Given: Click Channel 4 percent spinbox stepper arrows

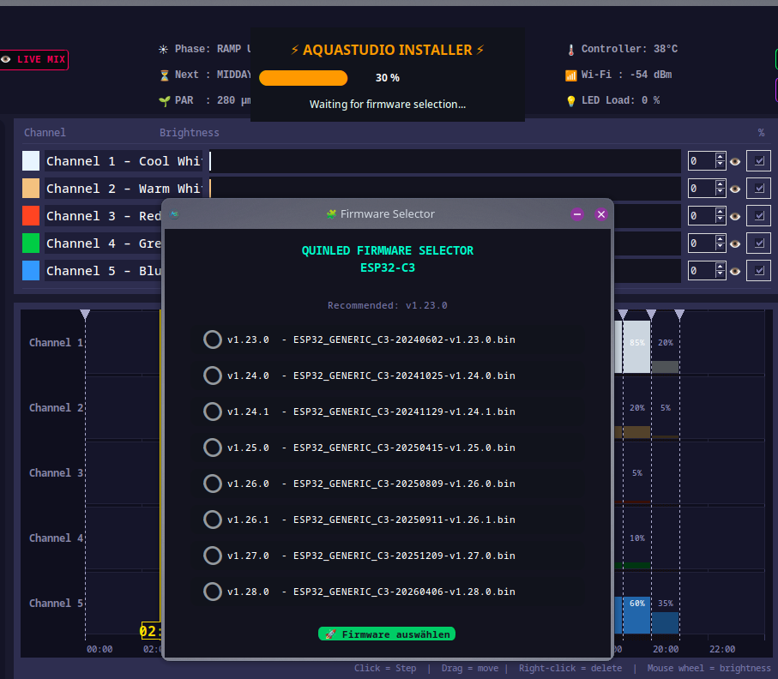Looking at the screenshot, I should tap(720, 243).
